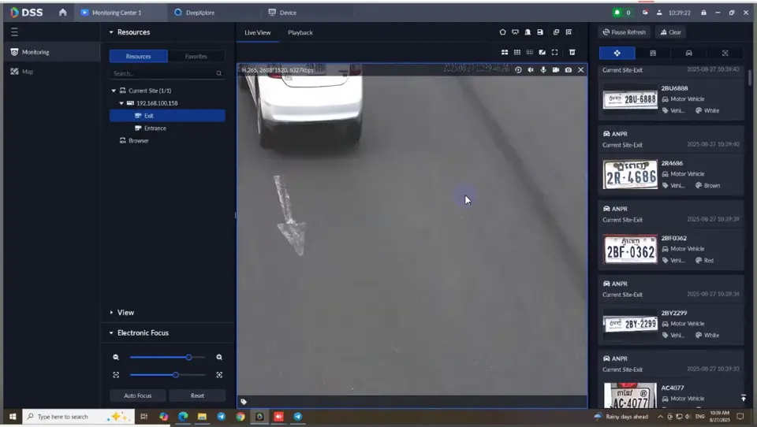Show all events filter with four-arrow icon

617,53
